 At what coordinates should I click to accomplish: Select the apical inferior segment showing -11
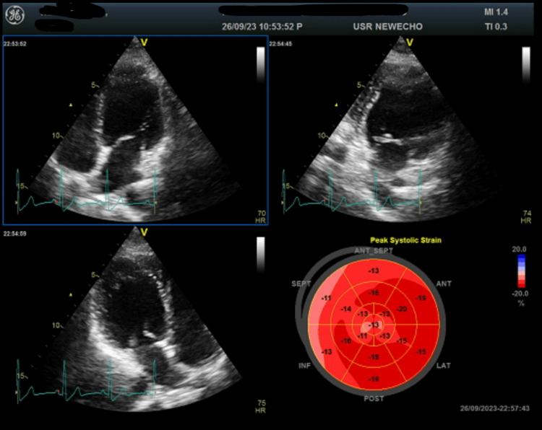tap(362, 336)
